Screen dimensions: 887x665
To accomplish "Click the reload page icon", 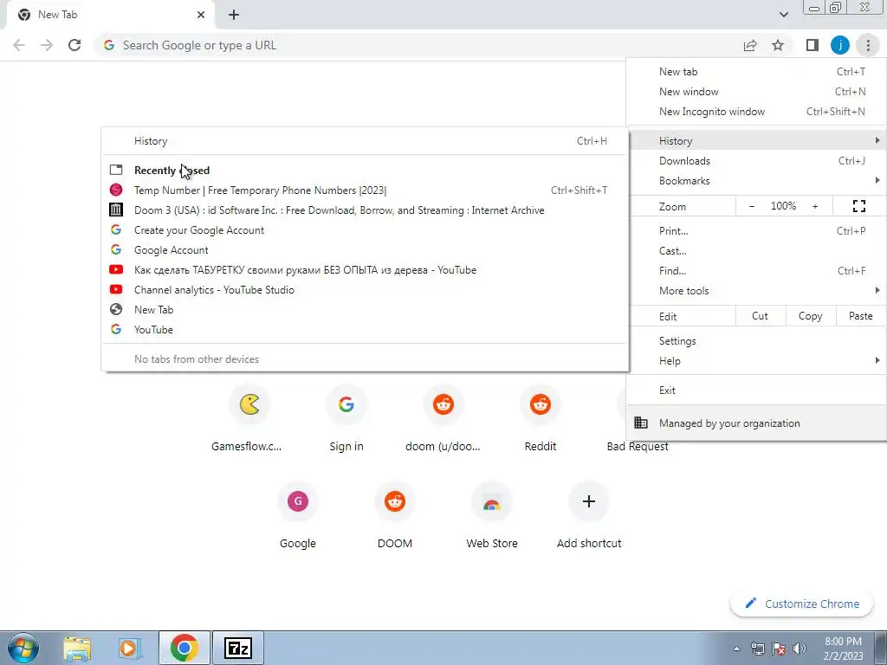I will 74,45.
